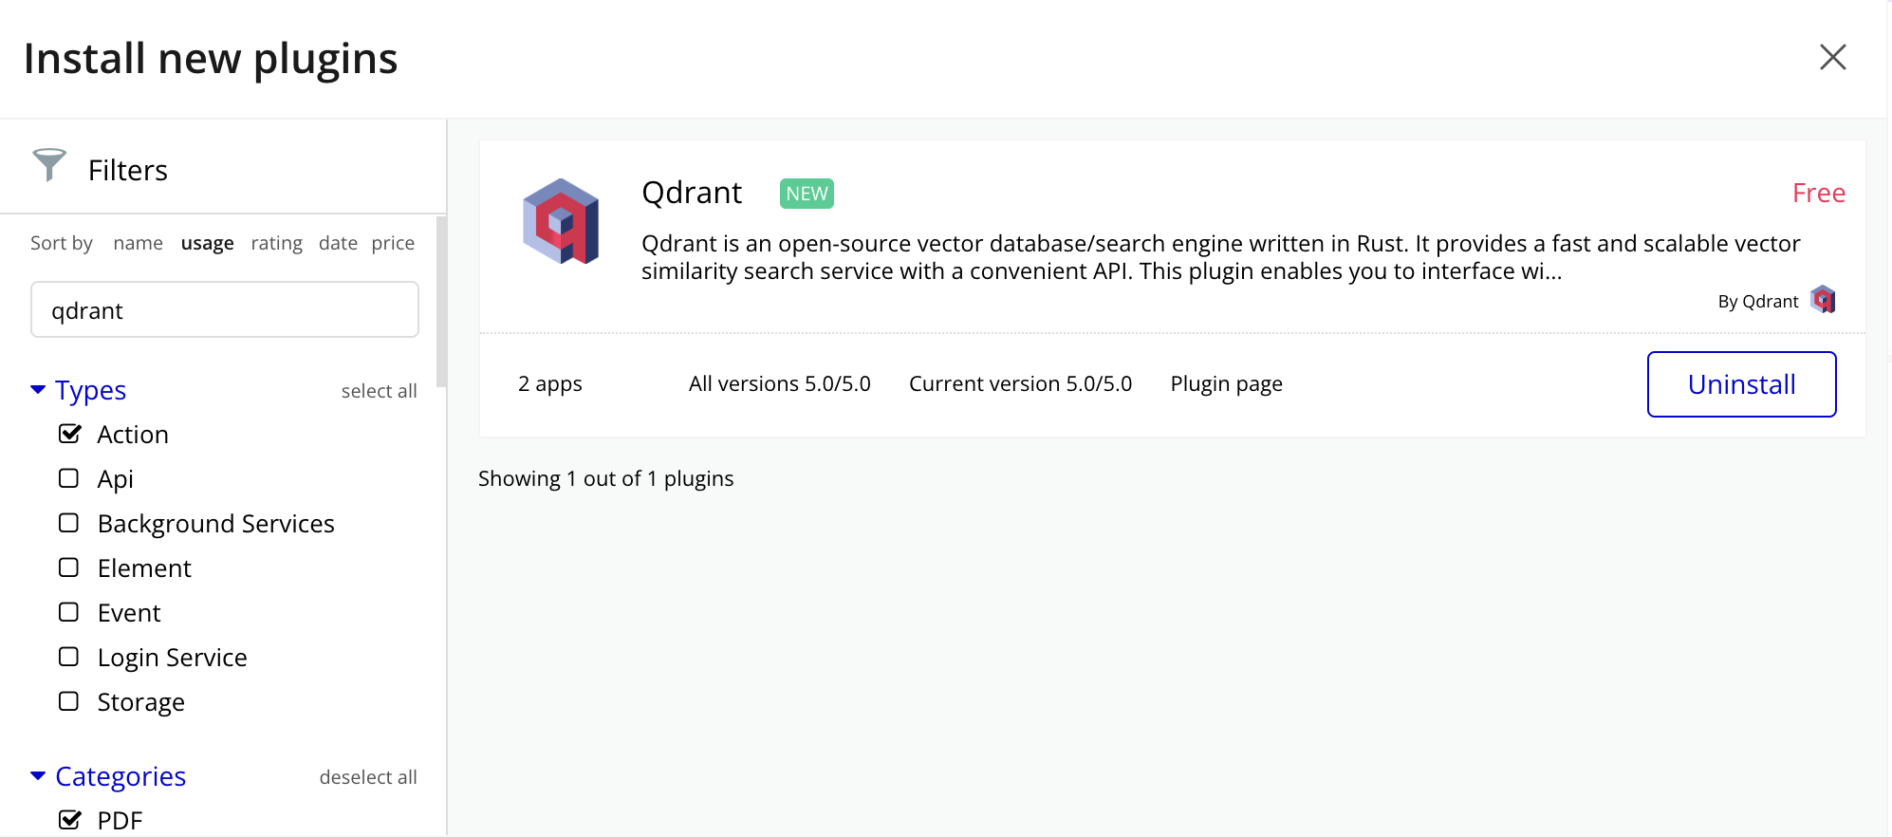Enable the Api type checkbox
The height and width of the screenshot is (837, 1892).
tap(68, 478)
